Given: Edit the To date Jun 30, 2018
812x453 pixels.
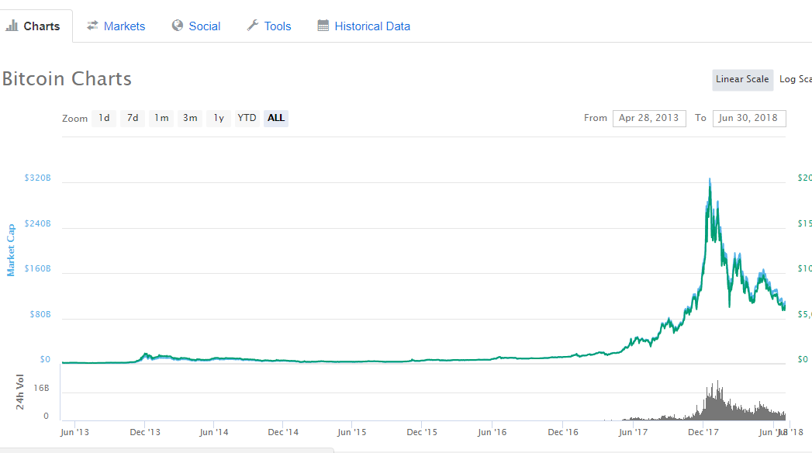Looking at the screenshot, I should click(x=749, y=118).
